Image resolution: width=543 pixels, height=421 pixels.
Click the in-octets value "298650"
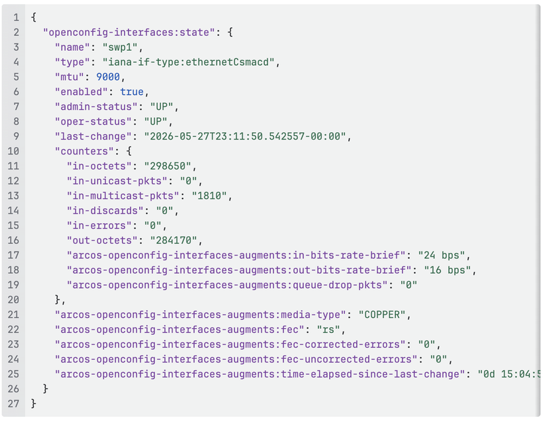(x=167, y=166)
